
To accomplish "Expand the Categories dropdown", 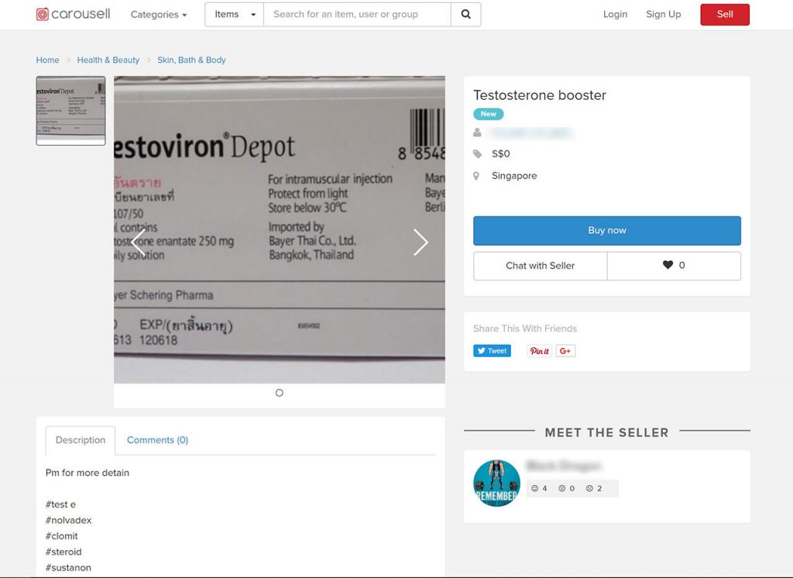I will coord(159,15).
